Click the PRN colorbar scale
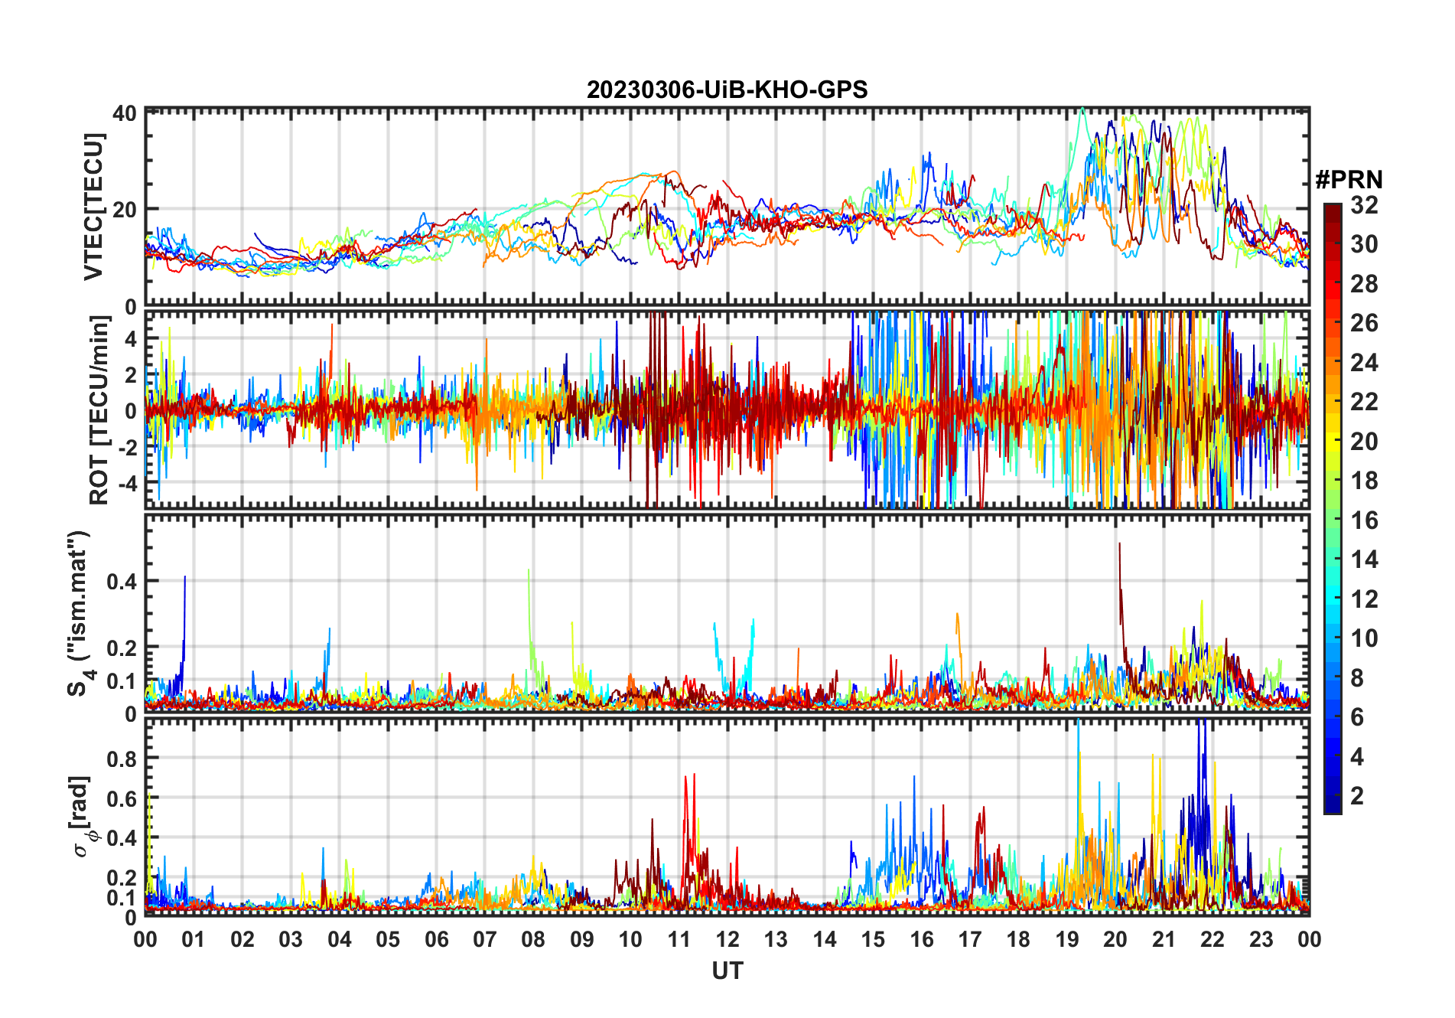Image resolution: width=1455 pixels, height=1018 pixels. click(x=1332, y=508)
